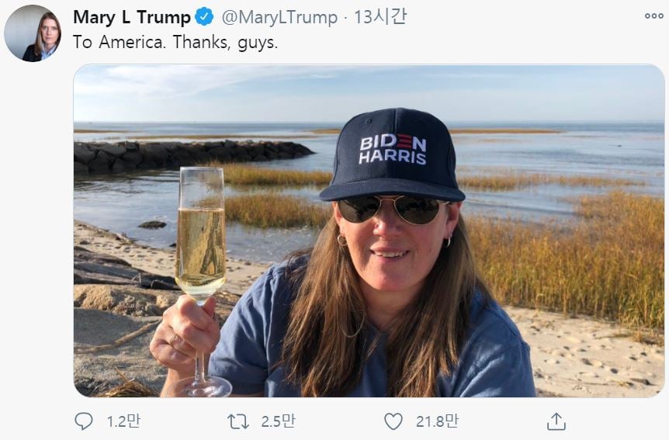Click the retweet arrows icon

click(x=238, y=421)
